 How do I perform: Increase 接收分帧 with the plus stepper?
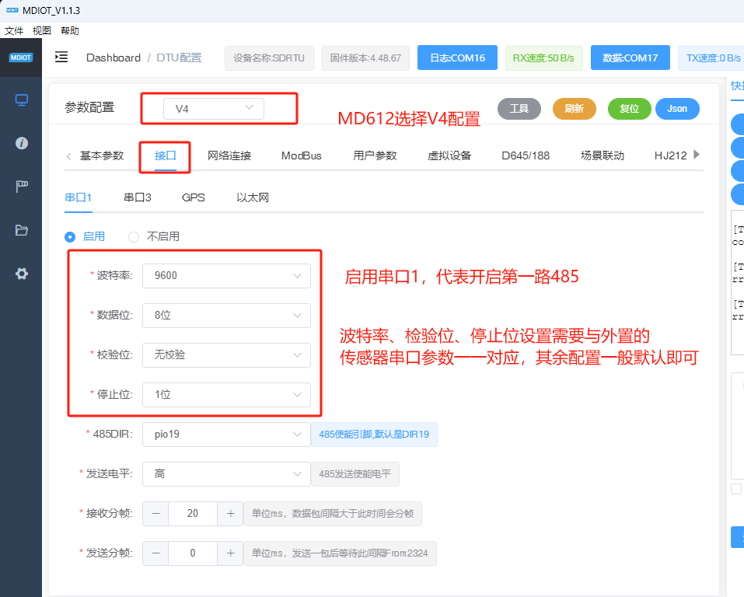click(229, 514)
